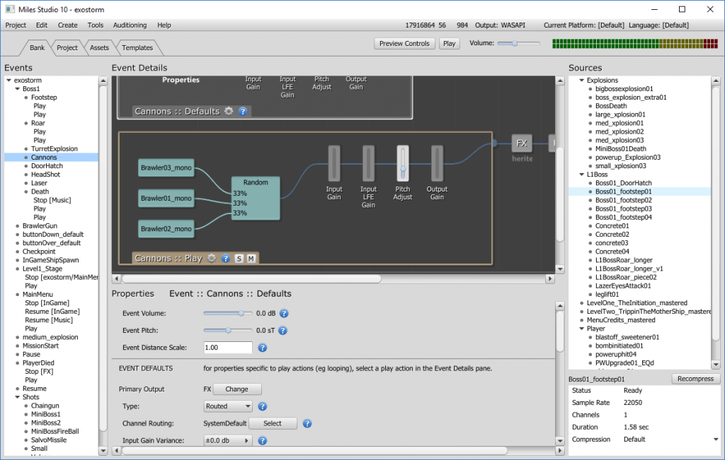The width and height of the screenshot is (725, 460).
Task: Click help icon beside Cannons :: Play
Action: click(225, 259)
